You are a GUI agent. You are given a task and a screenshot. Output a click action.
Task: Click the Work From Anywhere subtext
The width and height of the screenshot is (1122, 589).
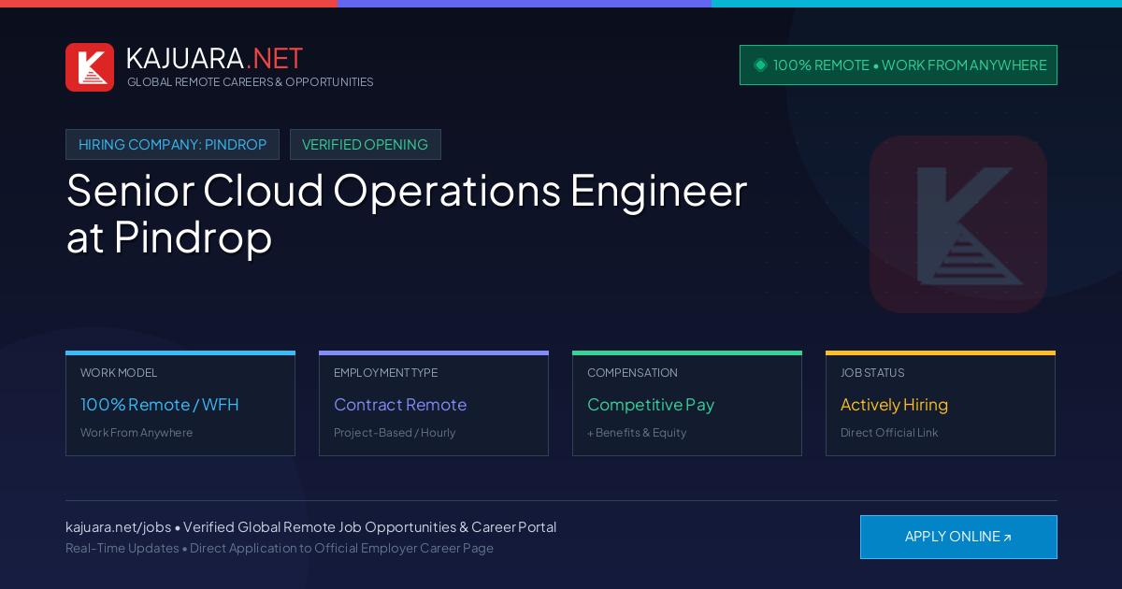137,433
